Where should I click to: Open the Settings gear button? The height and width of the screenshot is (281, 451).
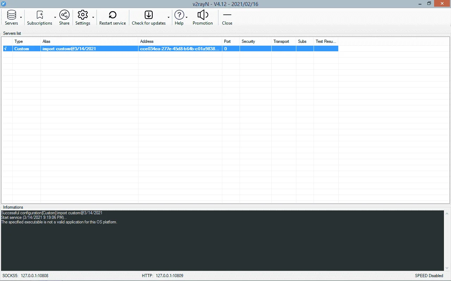coord(83,18)
